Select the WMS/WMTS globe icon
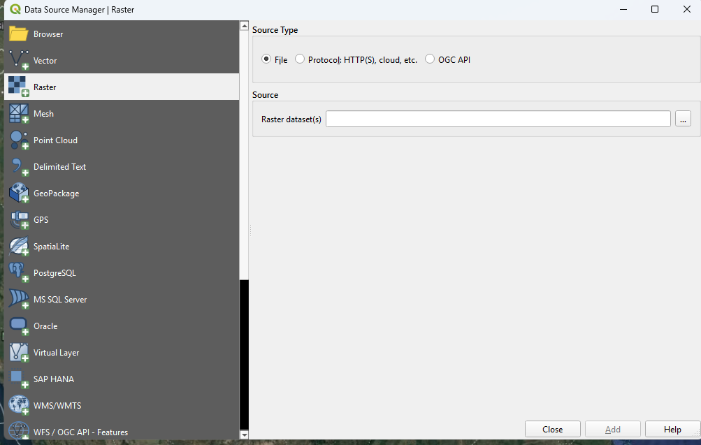This screenshot has width=701, height=445. tap(18, 405)
